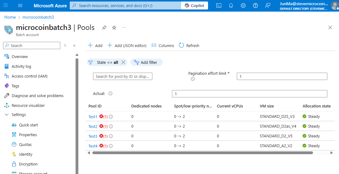
Task: Open the feedback icon in the header
Action: [268, 5]
